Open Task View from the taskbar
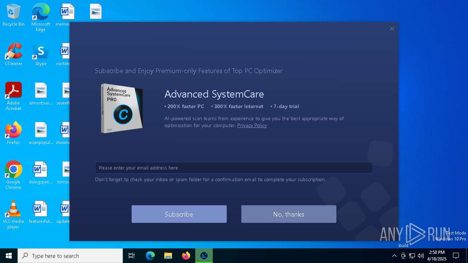Viewport: 468px width, 263px height. click(x=132, y=256)
